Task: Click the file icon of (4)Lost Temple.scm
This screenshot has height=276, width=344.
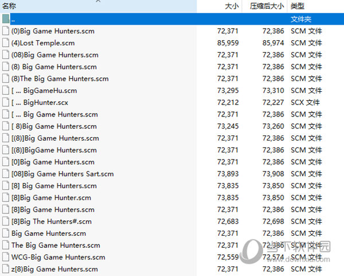Action: 6,43
